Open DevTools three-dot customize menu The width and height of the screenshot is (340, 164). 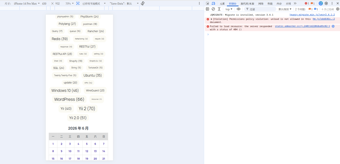(332, 3)
